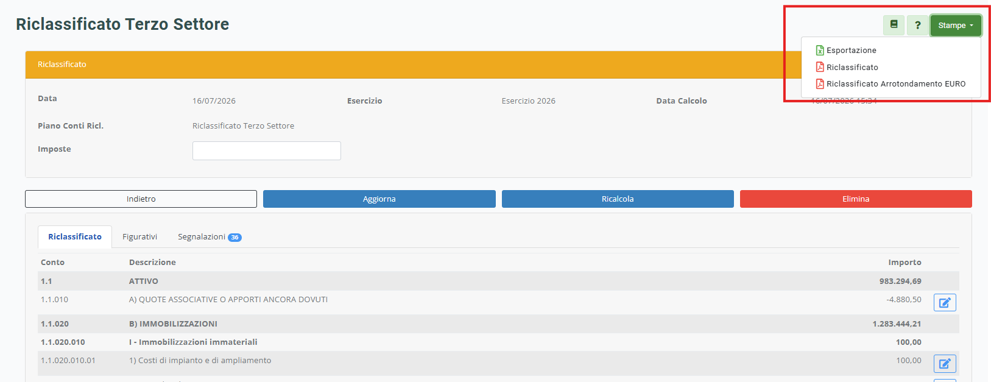The height and width of the screenshot is (382, 991).
Task: Click the 'Esercizio 2026' value
Action: click(x=529, y=101)
